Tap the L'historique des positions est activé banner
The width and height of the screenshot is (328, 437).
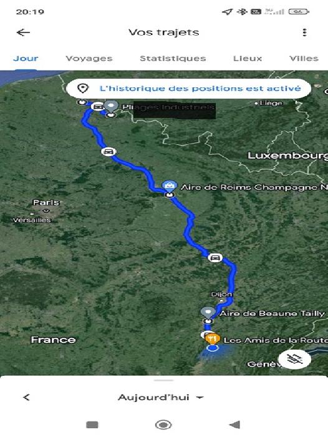pyautogui.click(x=189, y=89)
